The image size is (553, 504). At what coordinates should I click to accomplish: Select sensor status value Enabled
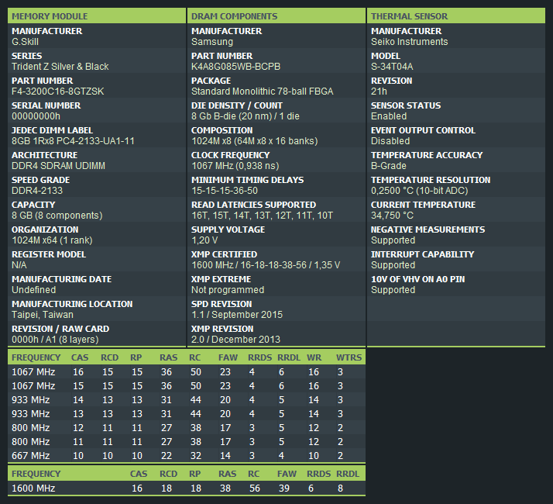tap(389, 116)
